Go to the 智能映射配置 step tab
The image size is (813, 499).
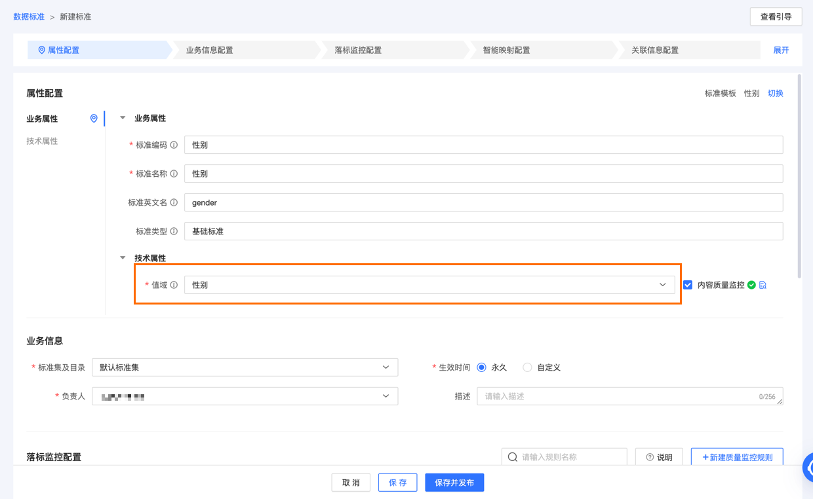coord(543,50)
